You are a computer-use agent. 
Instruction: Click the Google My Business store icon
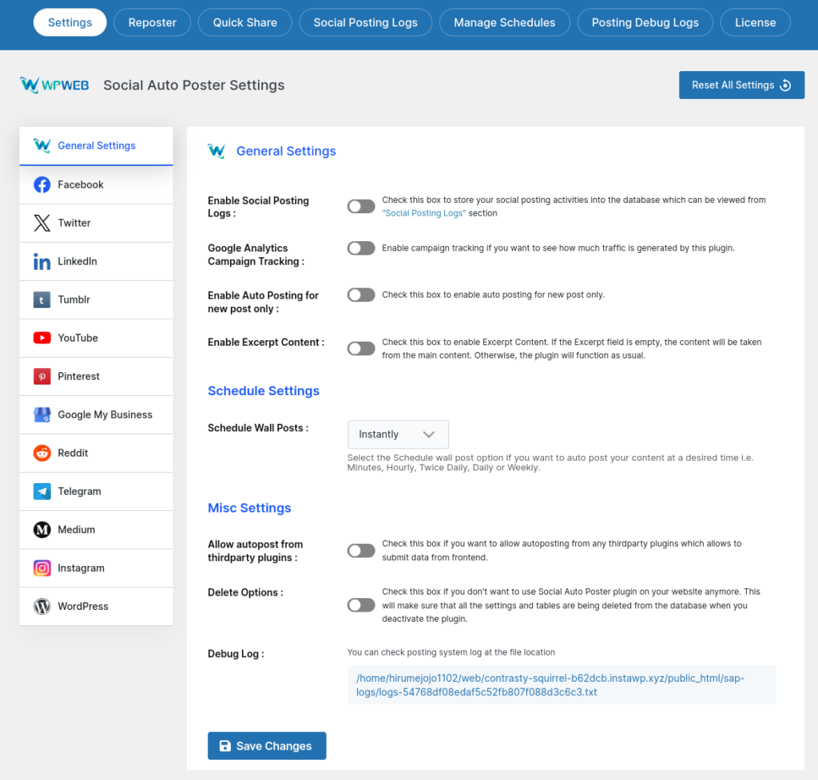click(42, 414)
